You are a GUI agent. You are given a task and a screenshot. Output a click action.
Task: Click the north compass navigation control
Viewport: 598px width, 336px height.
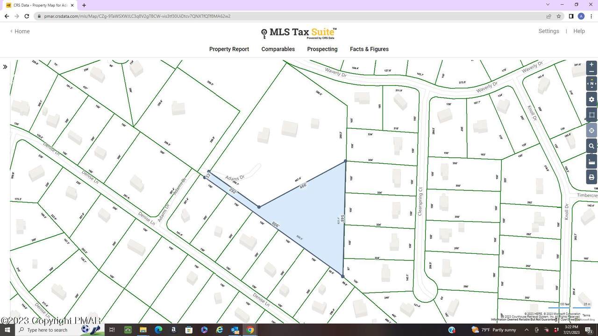[x=591, y=84]
